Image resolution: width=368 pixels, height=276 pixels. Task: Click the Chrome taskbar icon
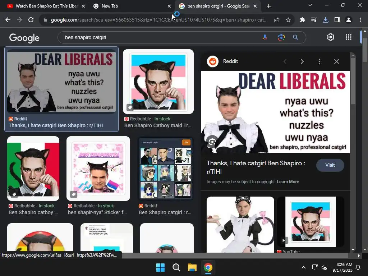click(x=208, y=267)
